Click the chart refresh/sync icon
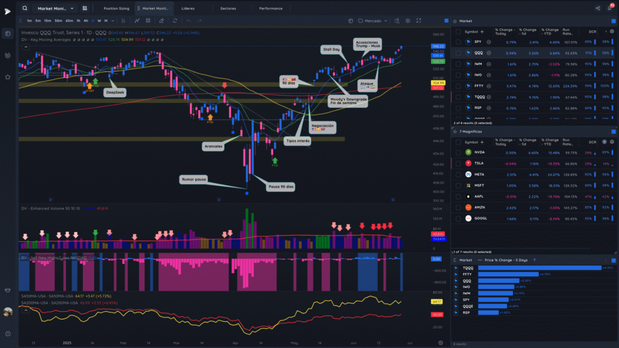This screenshot has width=619, height=348. tap(175, 21)
